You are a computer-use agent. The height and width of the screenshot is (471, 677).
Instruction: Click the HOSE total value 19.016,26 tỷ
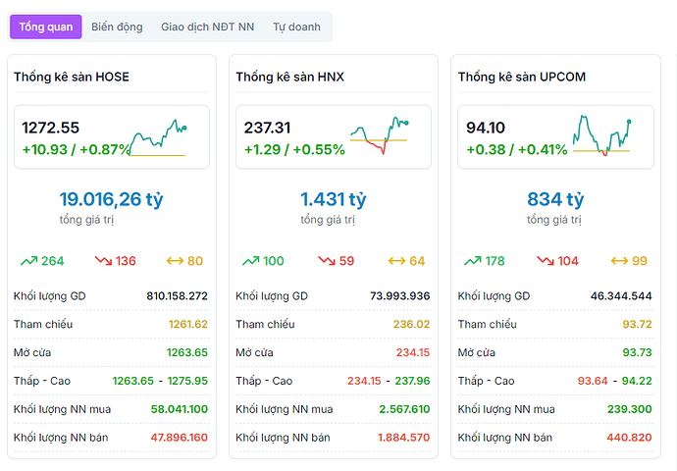coord(111,199)
